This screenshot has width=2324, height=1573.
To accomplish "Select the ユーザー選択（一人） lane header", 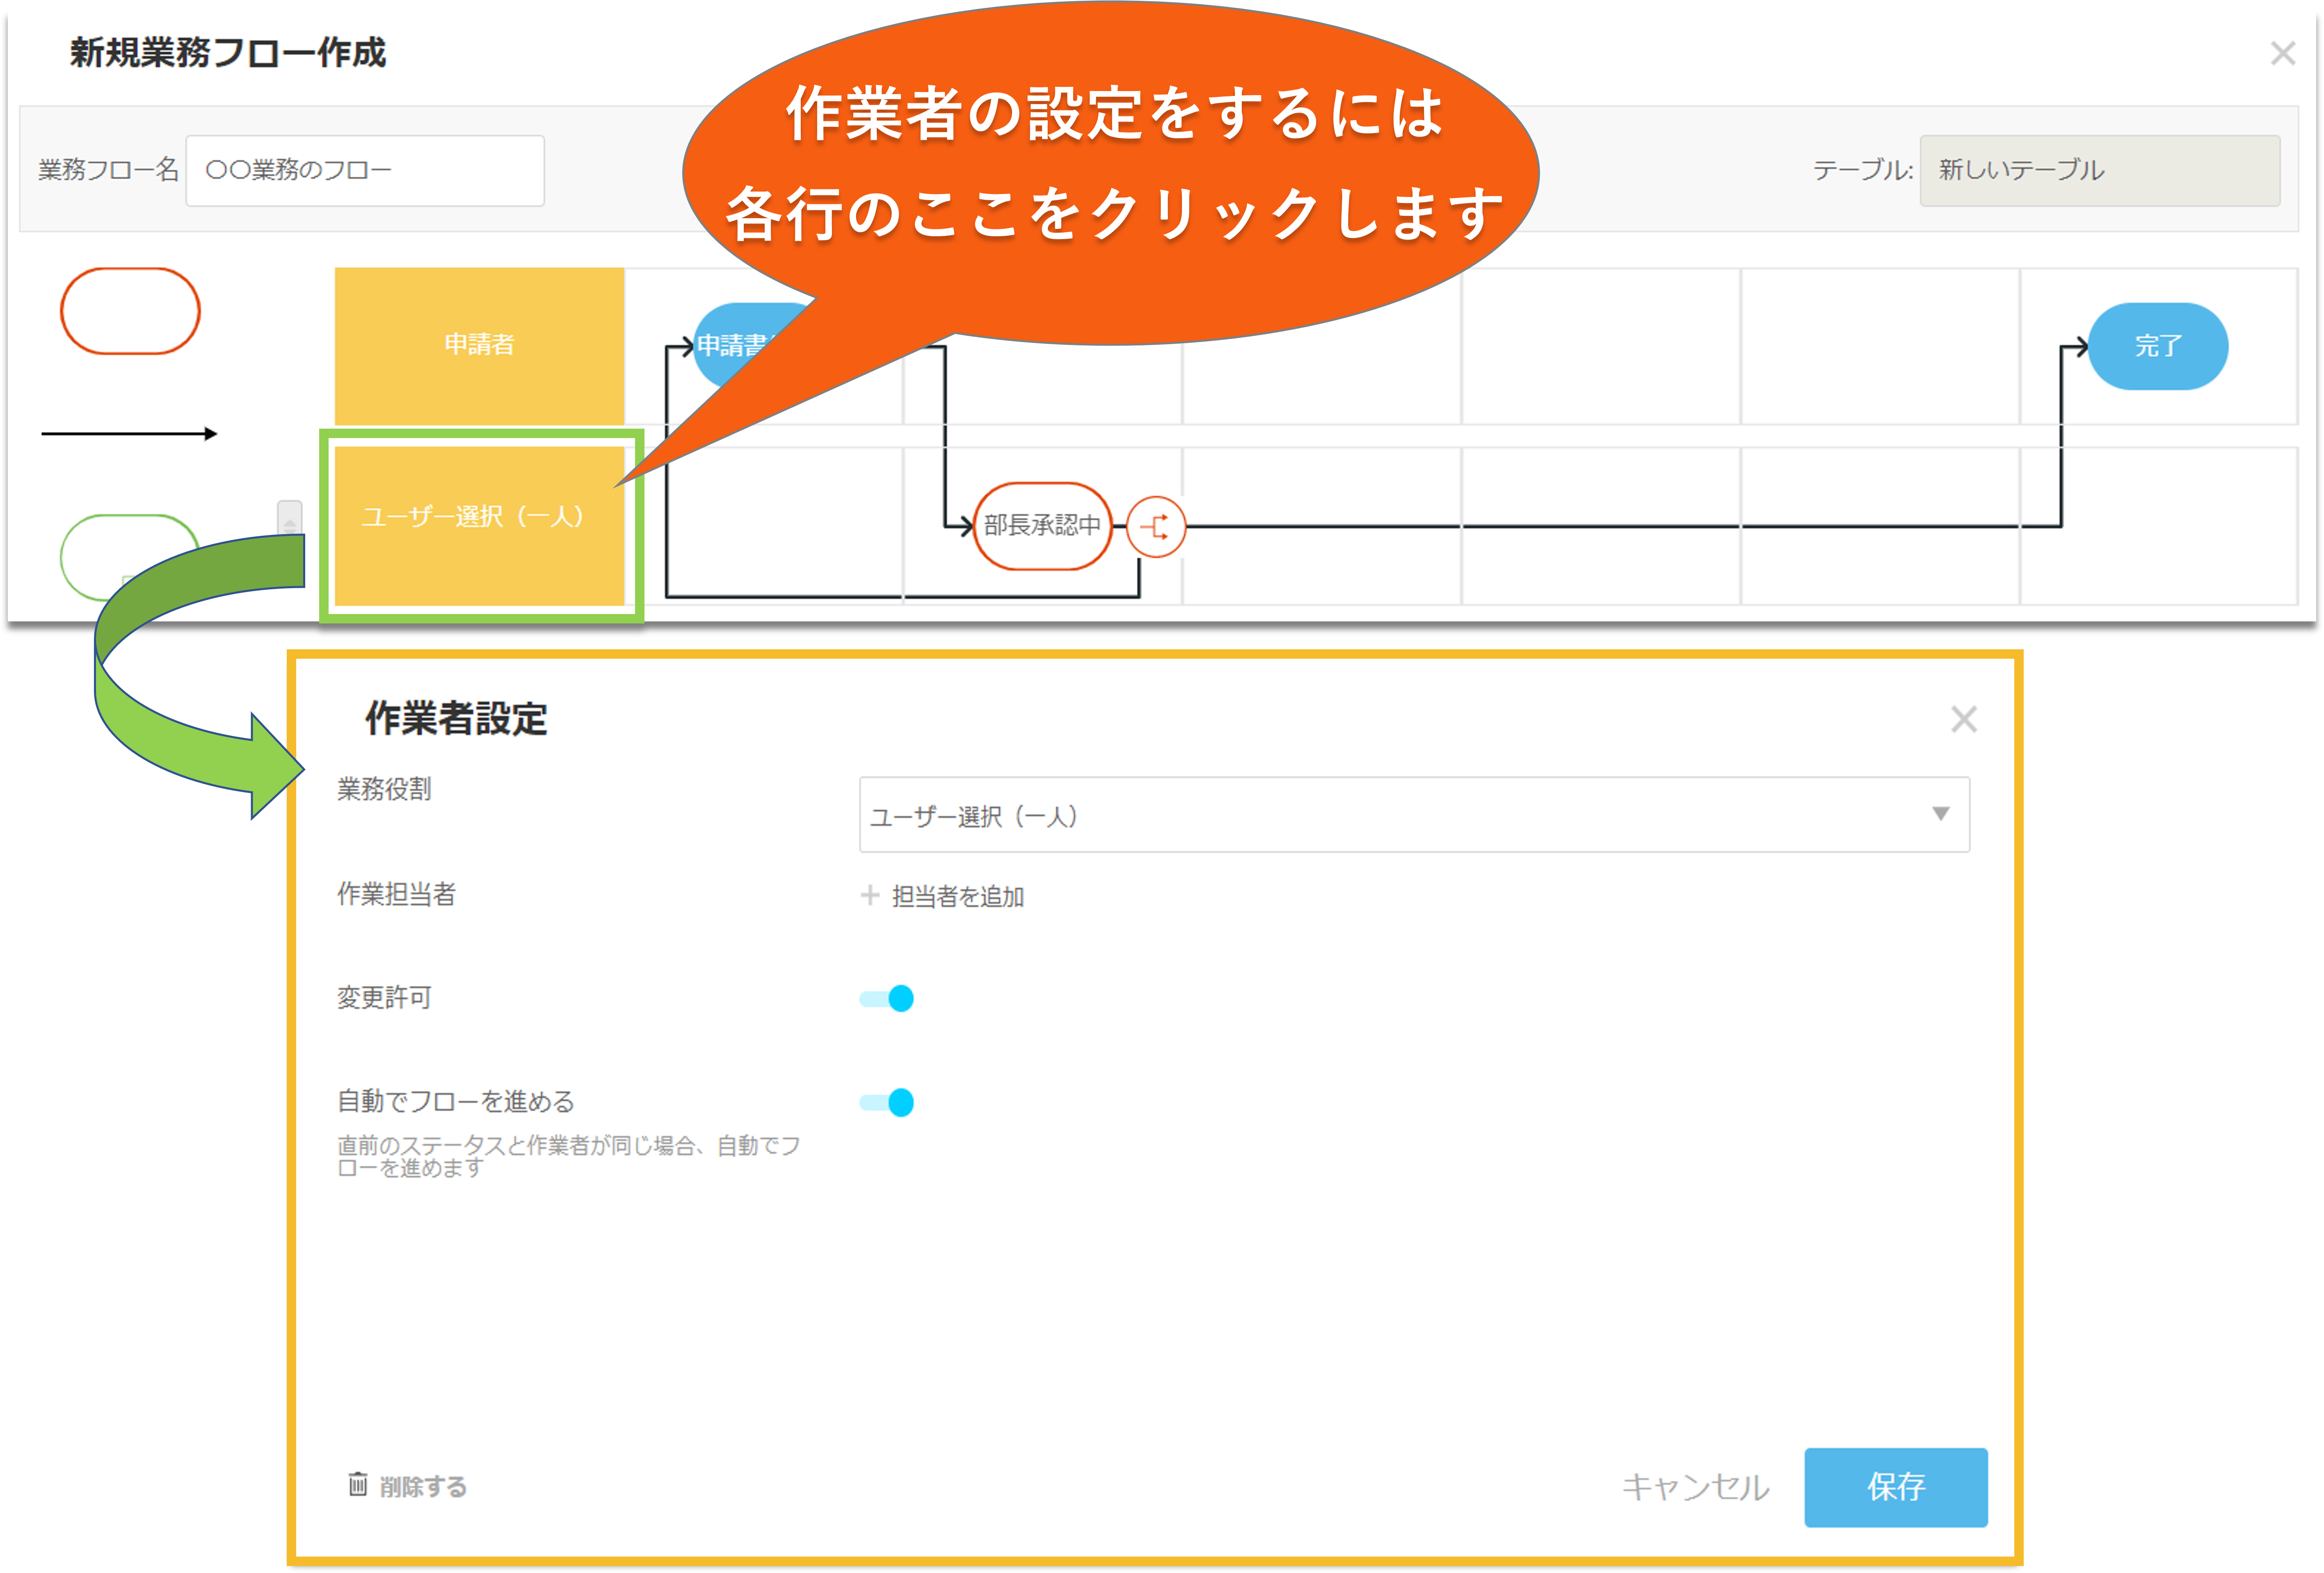I will point(479,526).
